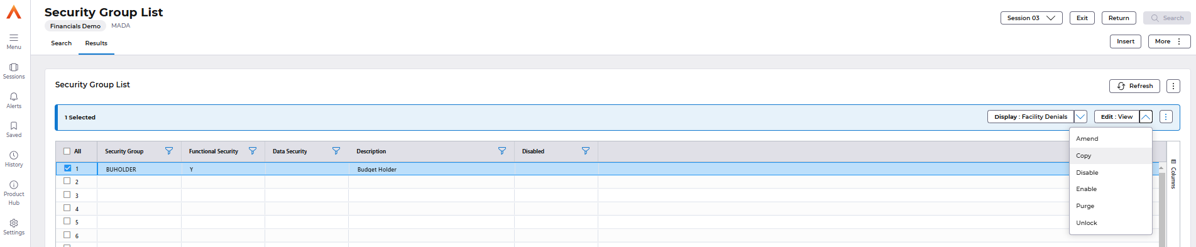This screenshot has width=1196, height=247.
Task: Switch to the Results tab
Action: point(96,43)
